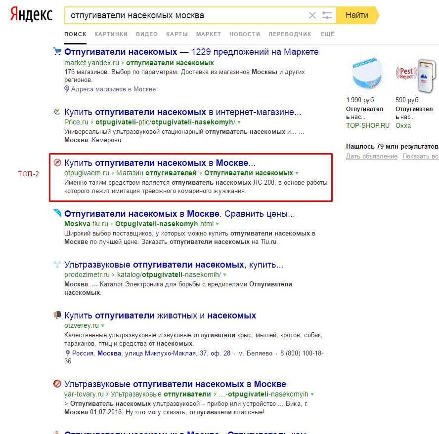The height and width of the screenshot is (434, 439).
Task: Open the Магазин отпугивателей breadcrumb link
Action: pos(157,173)
